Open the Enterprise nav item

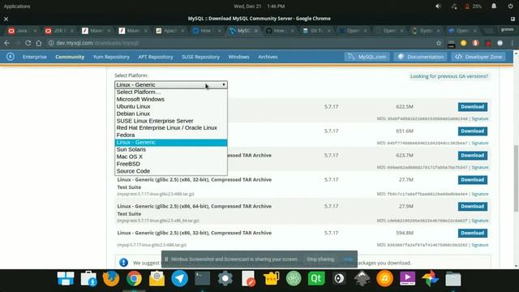(x=34, y=57)
